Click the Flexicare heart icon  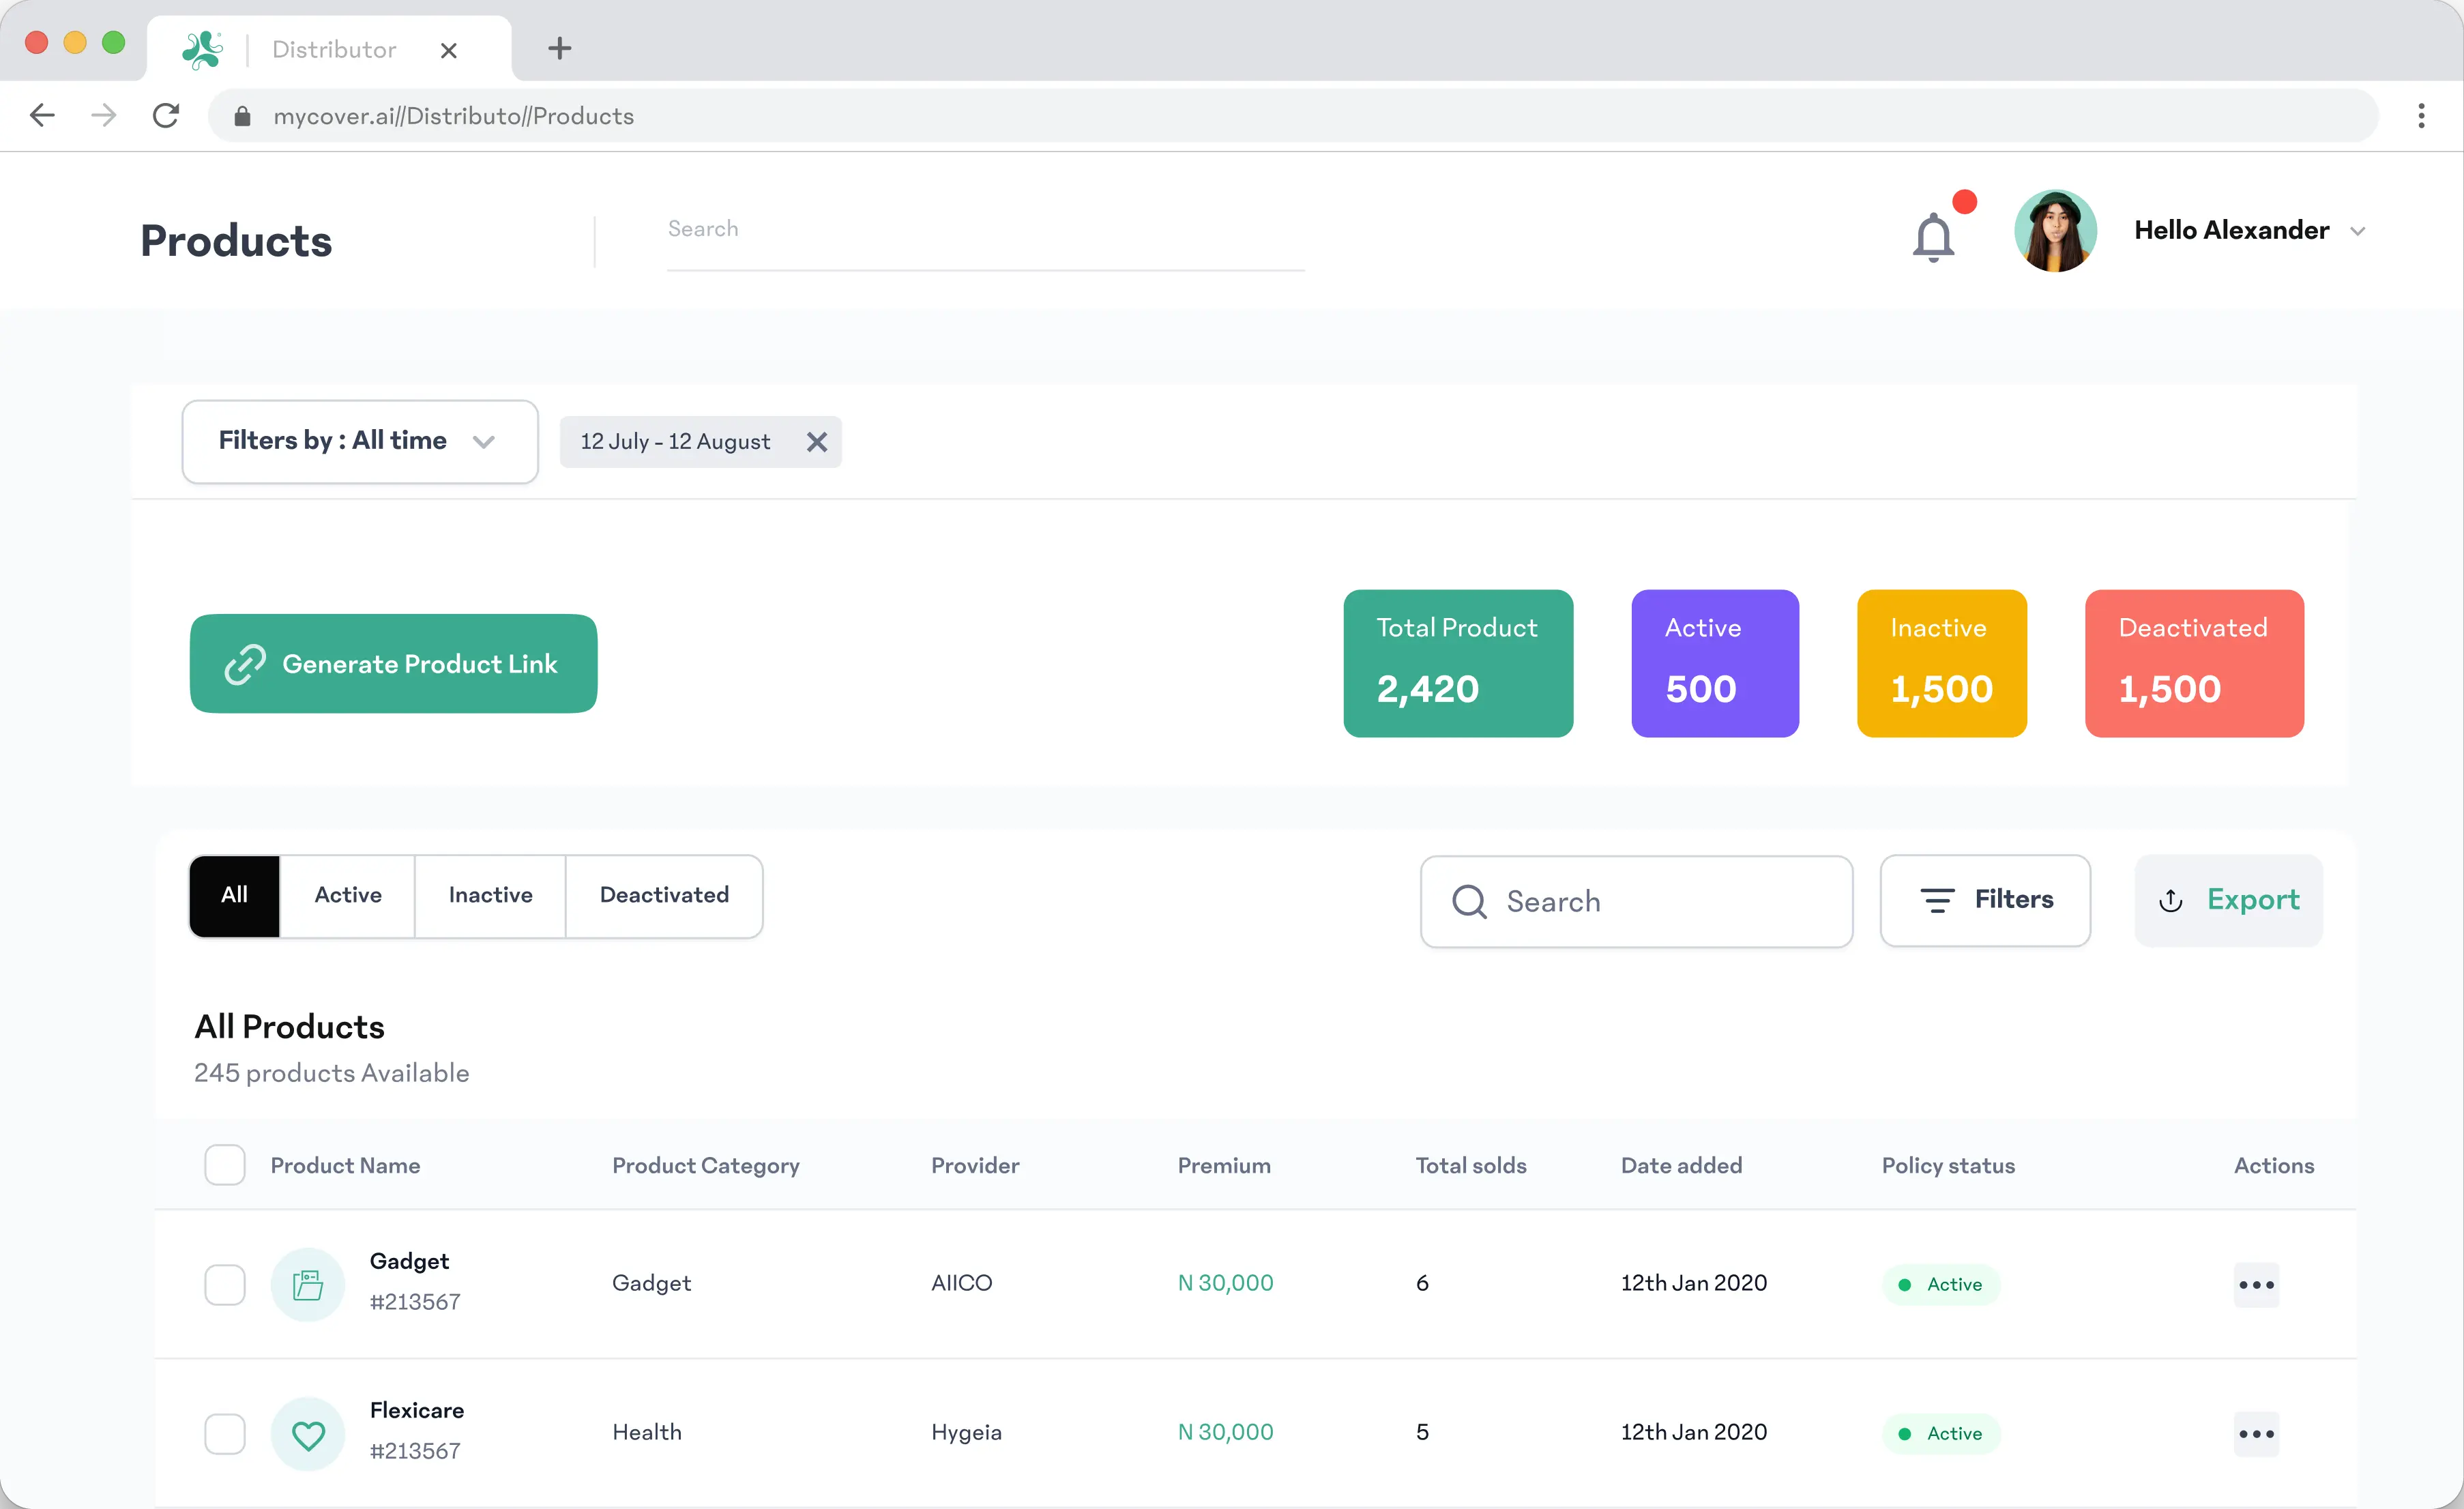click(x=308, y=1434)
